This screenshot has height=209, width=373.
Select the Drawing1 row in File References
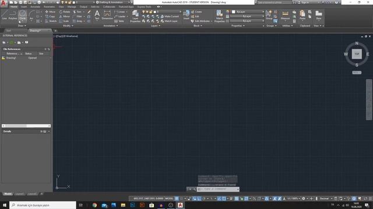[26, 58]
